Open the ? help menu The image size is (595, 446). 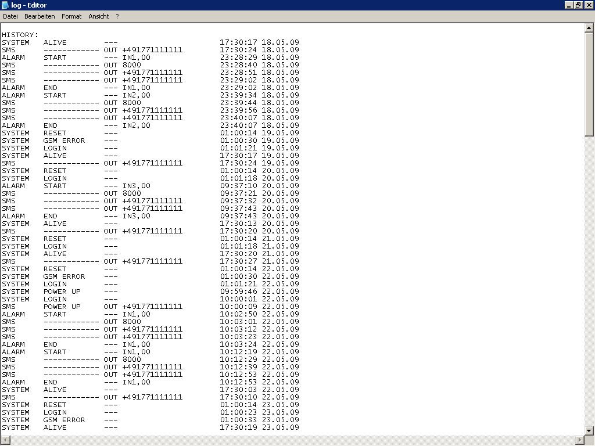pyautogui.click(x=117, y=16)
